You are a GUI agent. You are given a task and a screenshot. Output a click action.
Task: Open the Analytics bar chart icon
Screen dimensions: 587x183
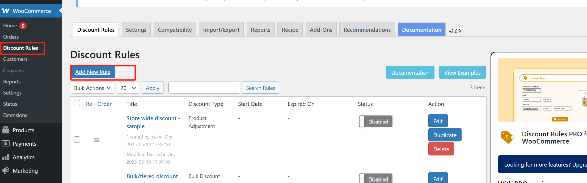(x=6, y=157)
